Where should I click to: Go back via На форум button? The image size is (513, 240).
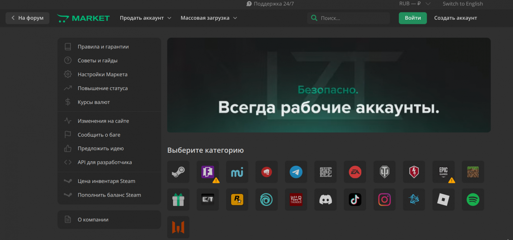tap(27, 18)
